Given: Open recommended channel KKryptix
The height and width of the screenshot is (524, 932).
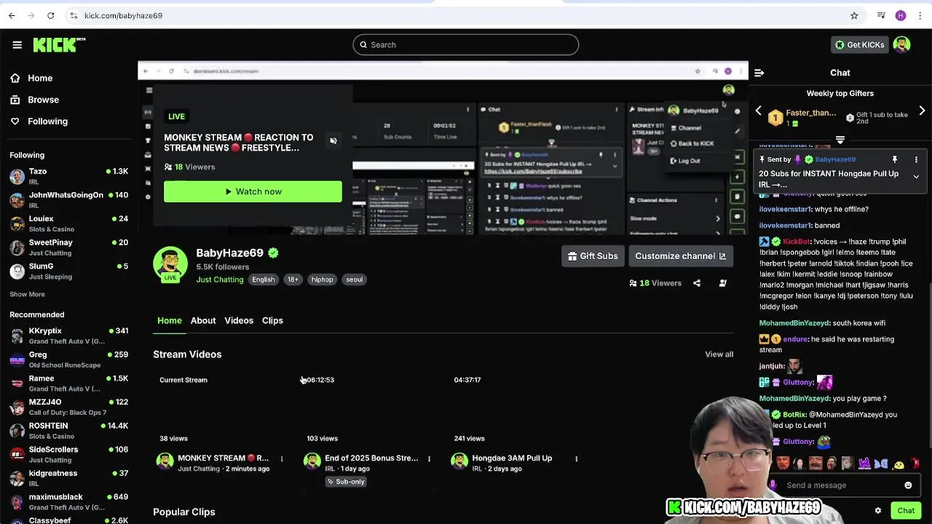Looking at the screenshot, I should (69, 336).
